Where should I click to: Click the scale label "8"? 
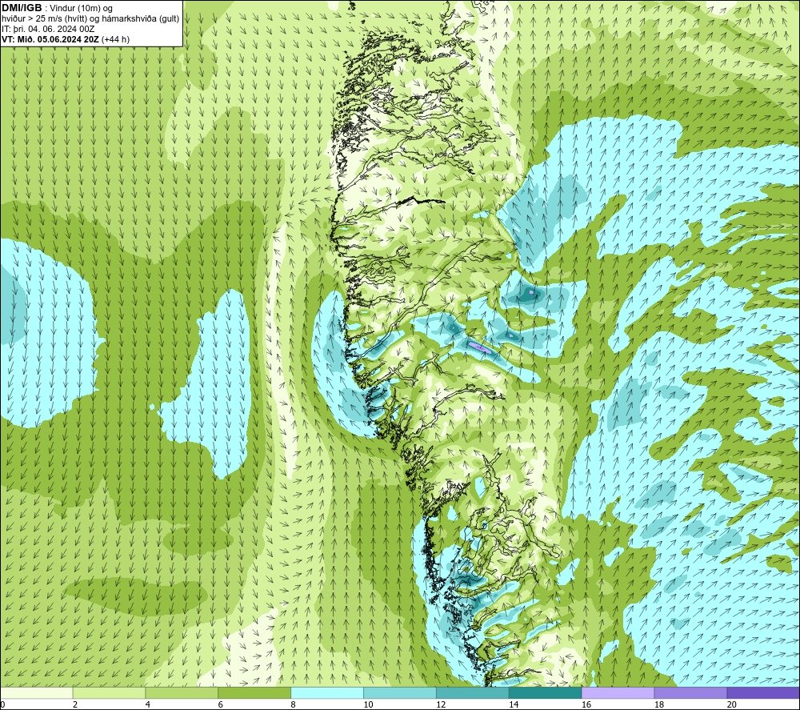[x=294, y=705]
